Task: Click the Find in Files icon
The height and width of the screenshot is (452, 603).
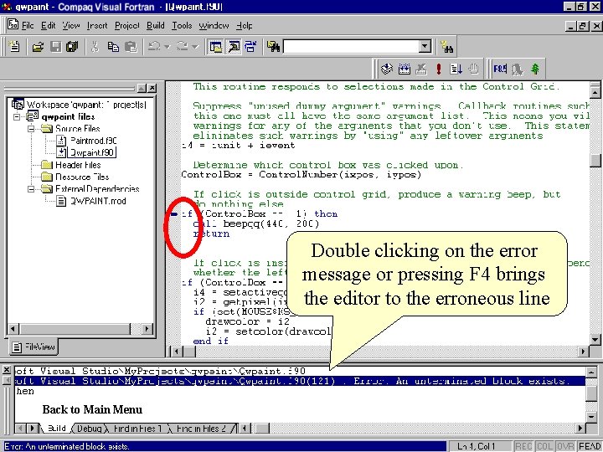Action: point(273,47)
